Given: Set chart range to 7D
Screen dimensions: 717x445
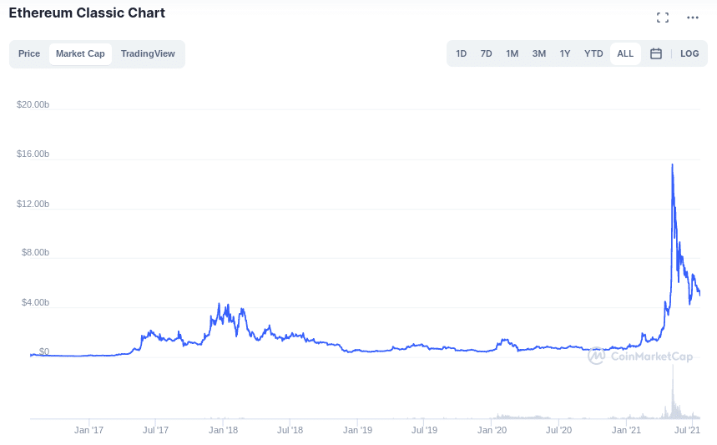Looking at the screenshot, I should tap(486, 53).
